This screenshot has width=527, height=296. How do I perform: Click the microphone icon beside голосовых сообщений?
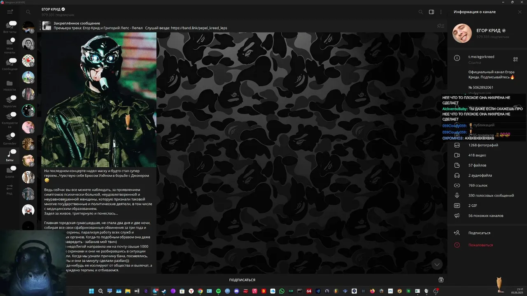coord(457,196)
